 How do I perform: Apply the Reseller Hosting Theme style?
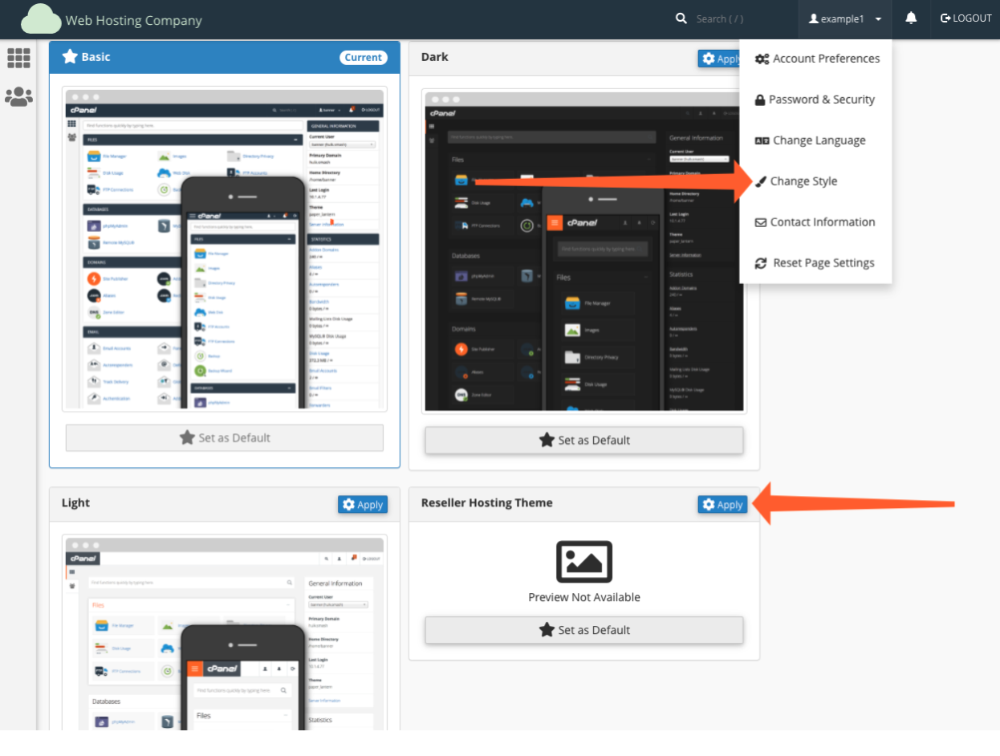click(722, 505)
